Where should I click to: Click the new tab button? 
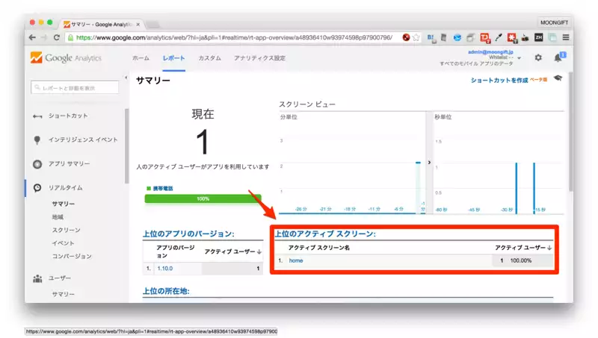152,25
